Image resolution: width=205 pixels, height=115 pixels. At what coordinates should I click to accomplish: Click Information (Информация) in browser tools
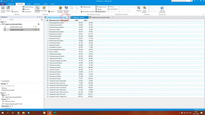point(86,7)
